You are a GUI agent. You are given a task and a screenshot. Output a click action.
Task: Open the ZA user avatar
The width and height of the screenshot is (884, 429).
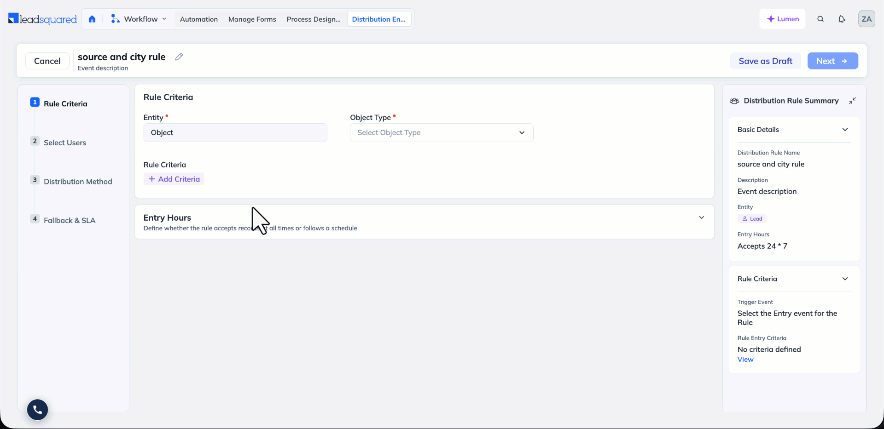click(867, 19)
